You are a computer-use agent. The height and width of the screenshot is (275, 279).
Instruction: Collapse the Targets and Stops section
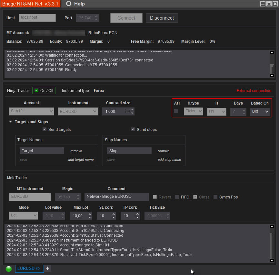pos(11,122)
